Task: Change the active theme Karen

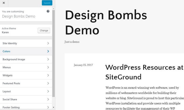Action: pos(44,30)
